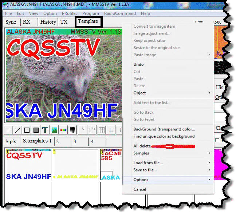
Task: Select the Template tab
Action: pos(88,21)
